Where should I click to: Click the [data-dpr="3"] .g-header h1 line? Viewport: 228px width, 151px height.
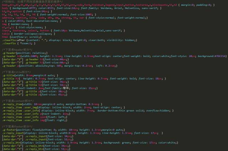[x=35, y=62]
